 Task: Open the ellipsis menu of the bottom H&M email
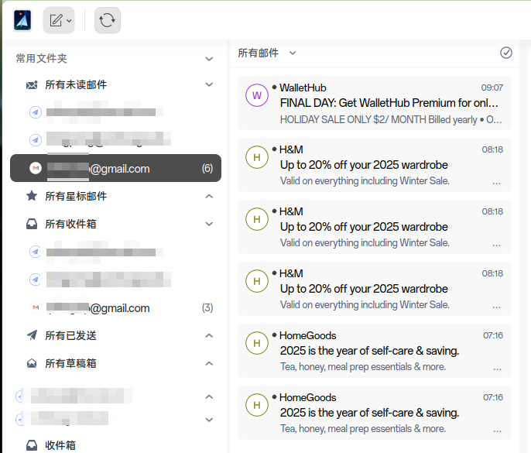(x=496, y=307)
